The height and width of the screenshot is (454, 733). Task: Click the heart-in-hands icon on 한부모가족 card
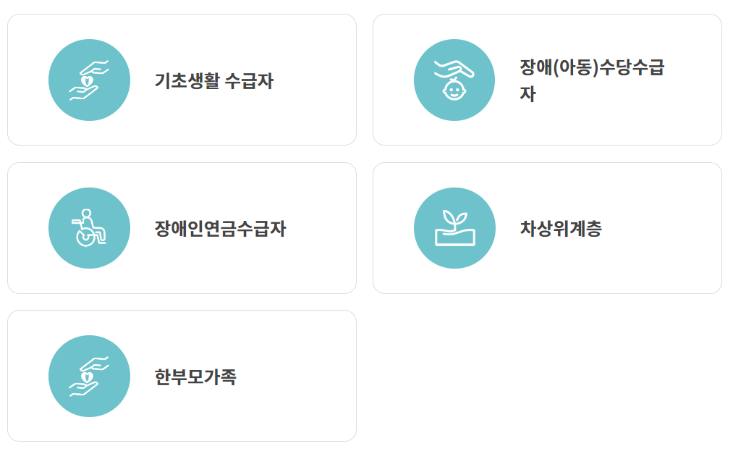(x=89, y=374)
